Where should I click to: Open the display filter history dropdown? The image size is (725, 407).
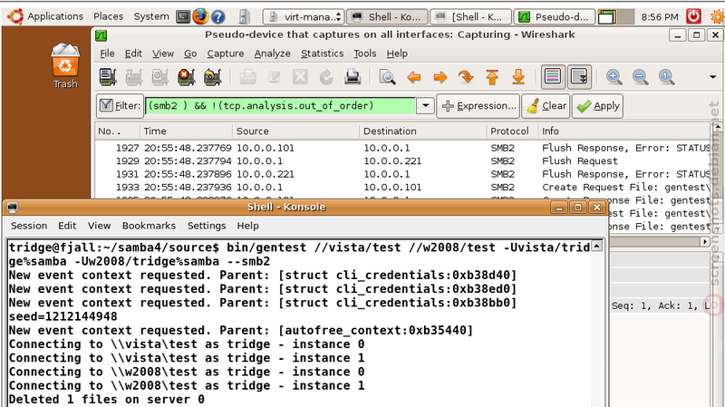(x=425, y=106)
